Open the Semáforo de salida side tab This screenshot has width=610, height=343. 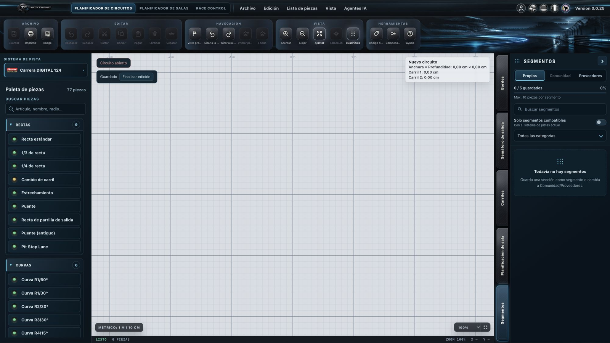click(502, 141)
